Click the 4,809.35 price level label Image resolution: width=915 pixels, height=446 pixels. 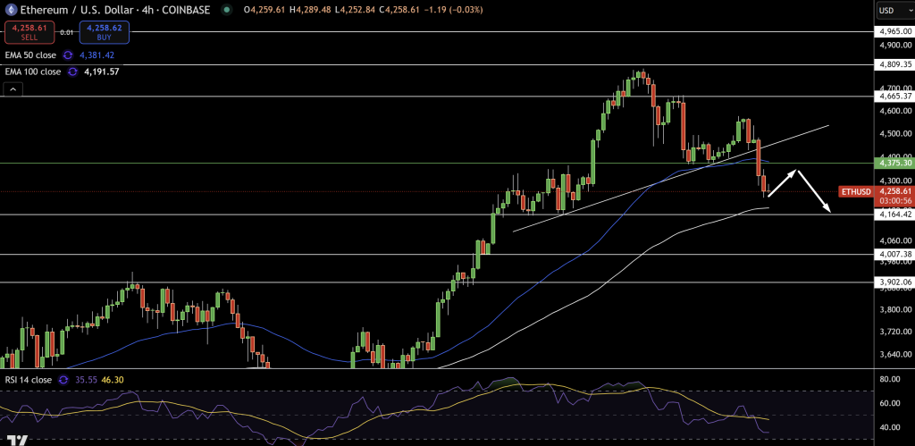pyautogui.click(x=894, y=64)
